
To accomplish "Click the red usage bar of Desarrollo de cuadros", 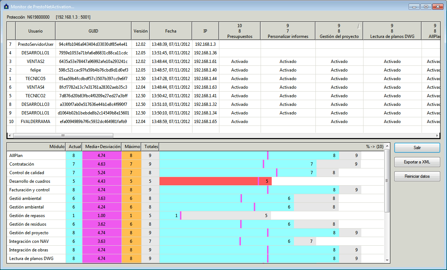I will [215, 181].
